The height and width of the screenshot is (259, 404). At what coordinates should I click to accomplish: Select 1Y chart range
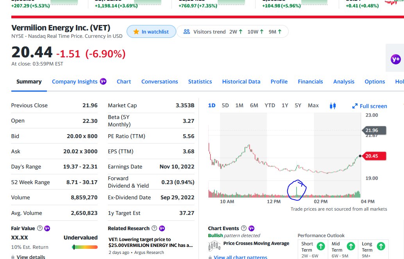tap(285, 105)
